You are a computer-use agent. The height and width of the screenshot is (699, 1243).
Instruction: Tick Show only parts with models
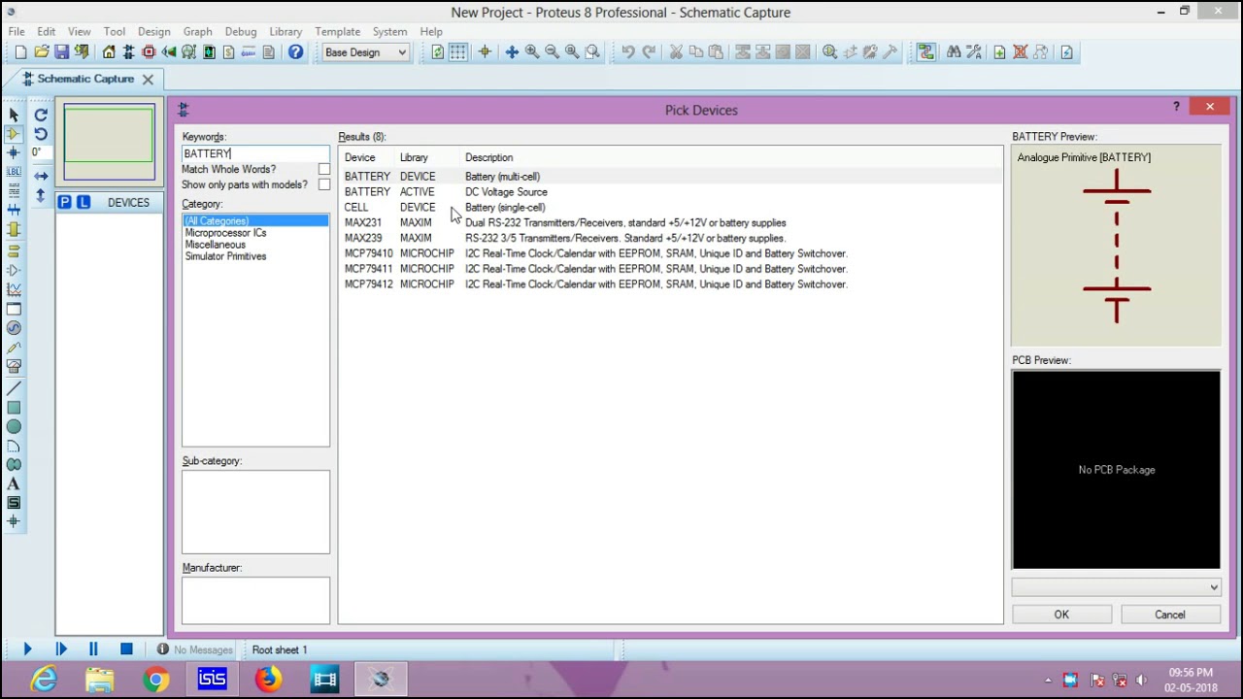pos(323,184)
